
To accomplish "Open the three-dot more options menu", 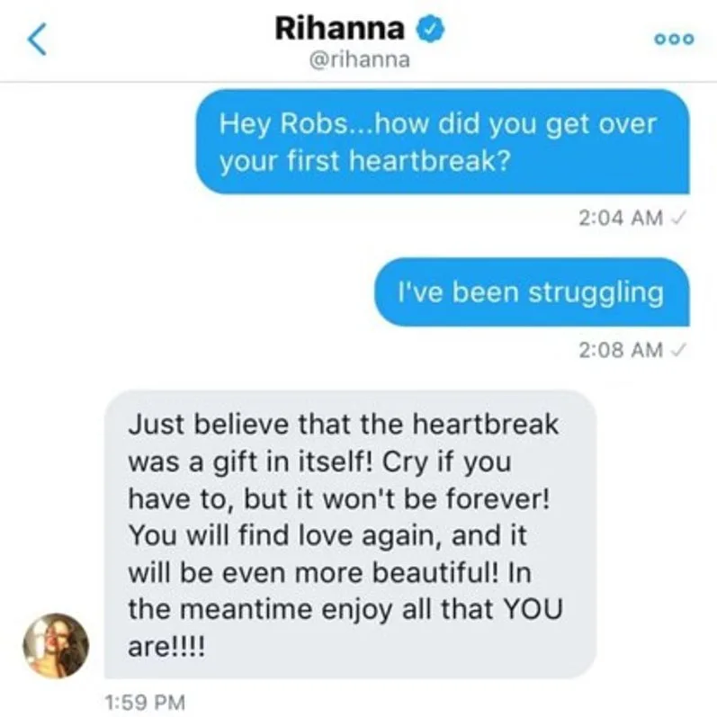I will 675,40.
